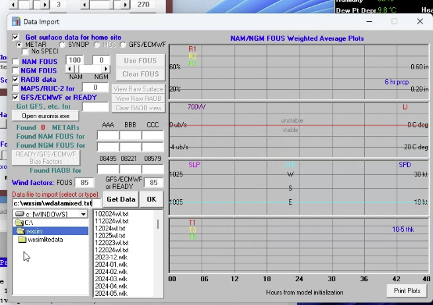Uncheck the RAOB data checkbox
The image size is (433, 305).
tap(15, 80)
